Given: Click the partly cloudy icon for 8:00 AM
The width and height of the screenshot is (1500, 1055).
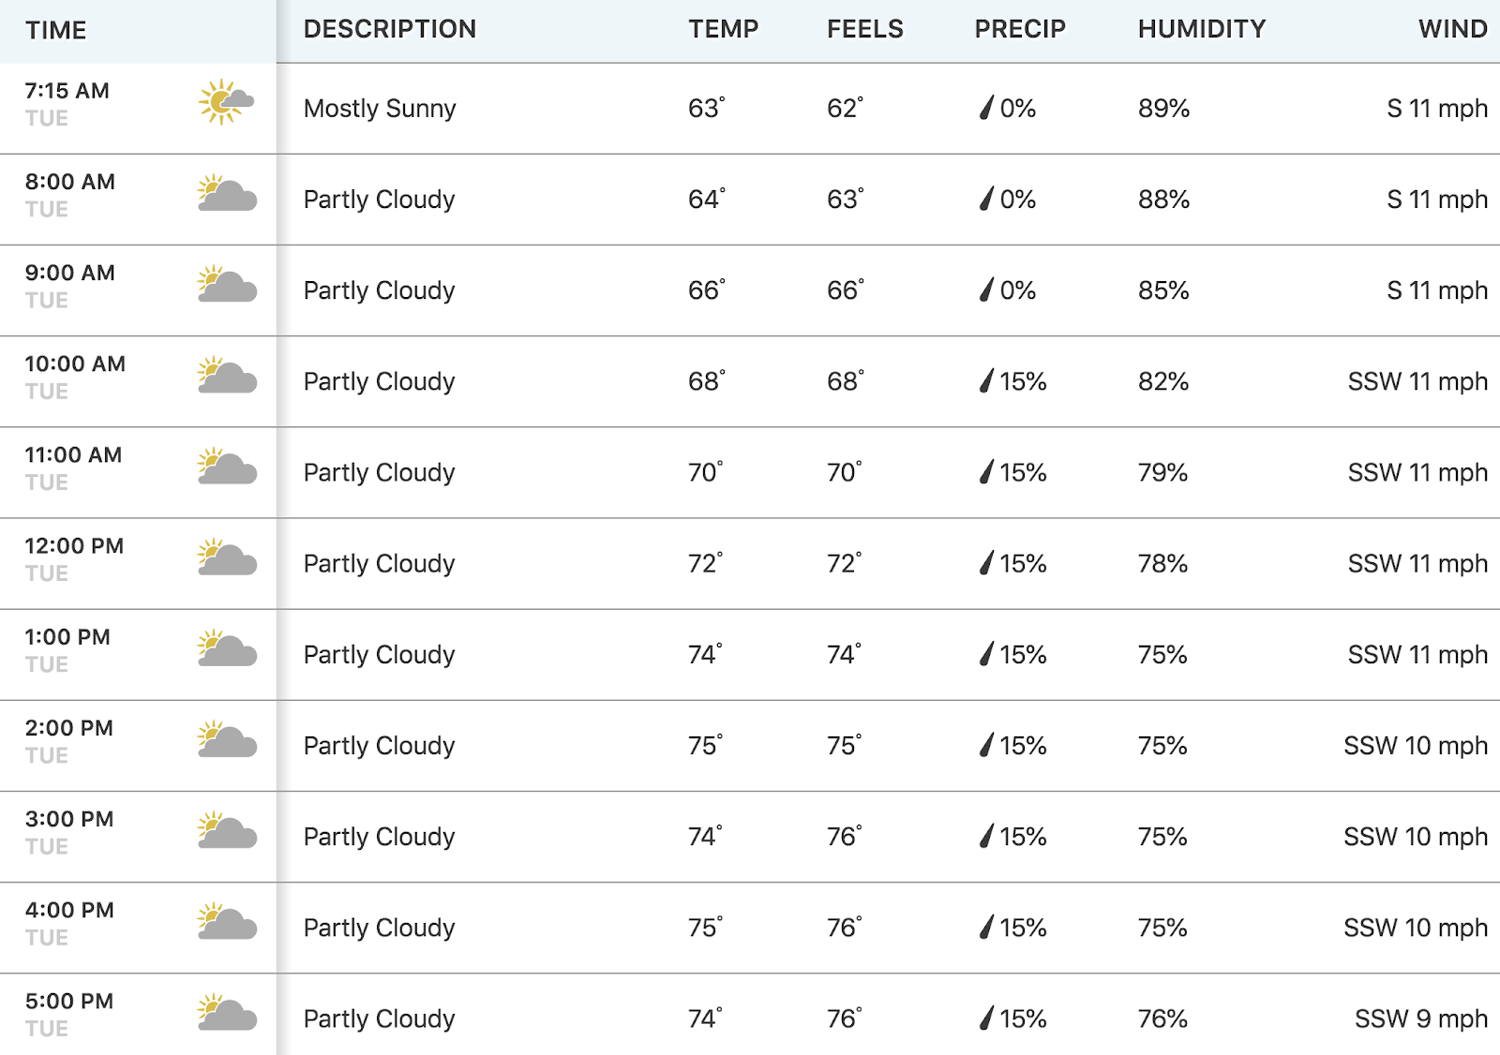Looking at the screenshot, I should pyautogui.click(x=227, y=193).
